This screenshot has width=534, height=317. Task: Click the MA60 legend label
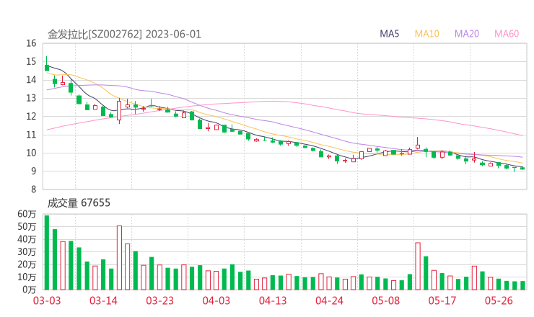coord(507,34)
